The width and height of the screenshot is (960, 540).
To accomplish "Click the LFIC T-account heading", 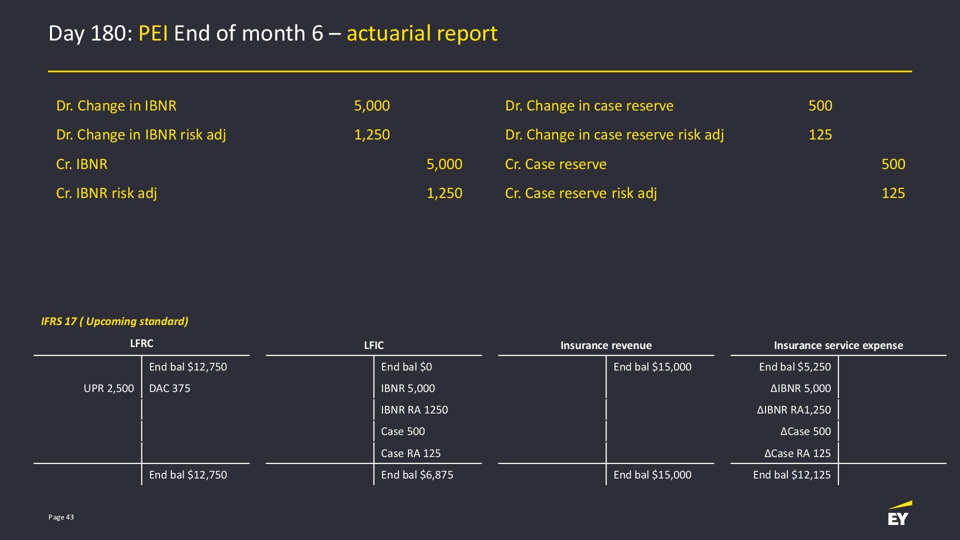I will [x=373, y=345].
